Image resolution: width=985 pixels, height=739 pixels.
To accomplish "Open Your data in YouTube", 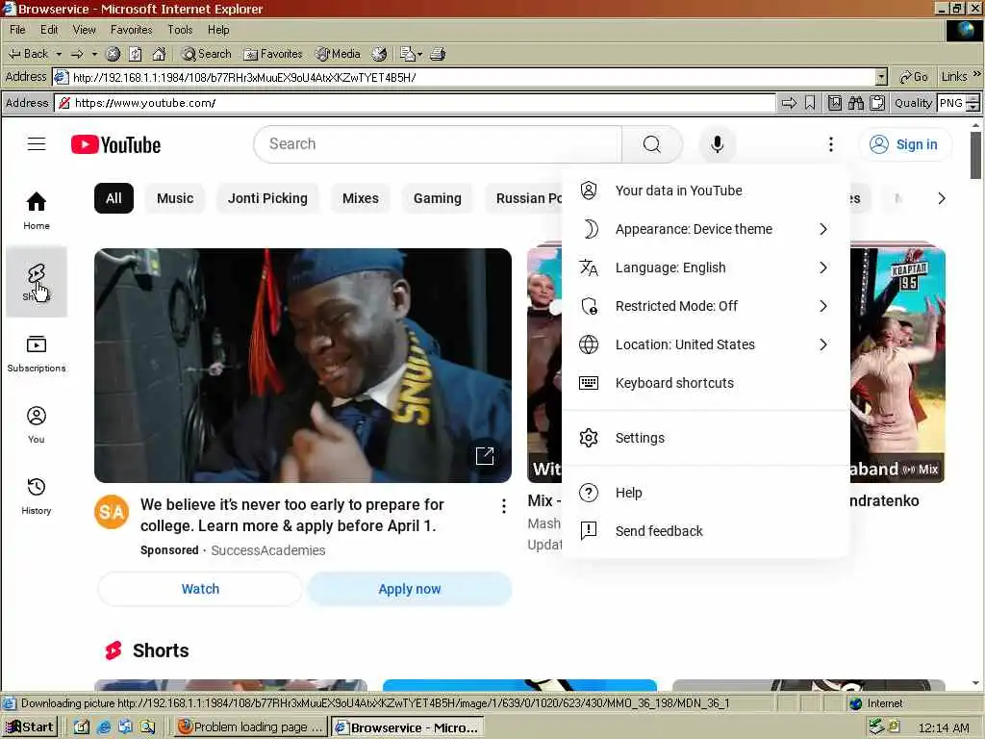I will point(705,191).
